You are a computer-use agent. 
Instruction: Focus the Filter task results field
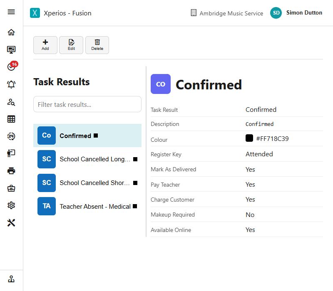pyautogui.click(x=87, y=104)
